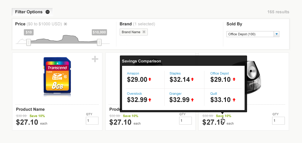Screen dimensions: 302x143
Task: Click the first card's Product Name title
Action: 30,109
